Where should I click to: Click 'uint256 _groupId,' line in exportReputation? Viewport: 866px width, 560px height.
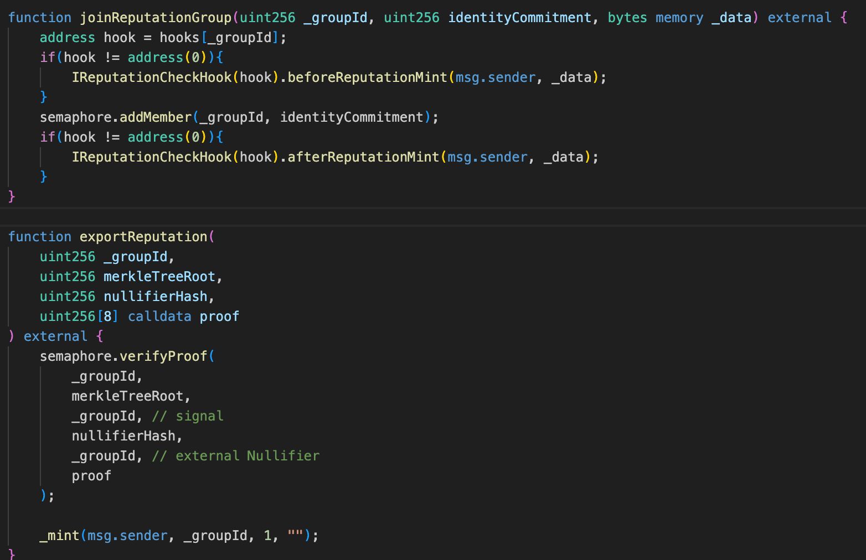pyautogui.click(x=107, y=257)
